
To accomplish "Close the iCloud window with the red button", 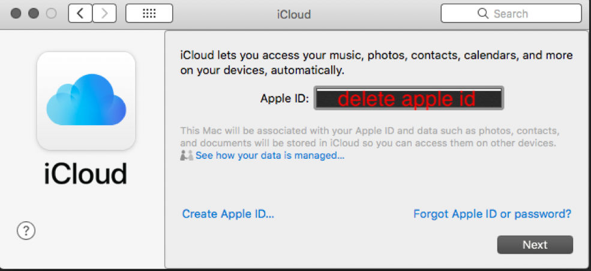I will point(16,13).
